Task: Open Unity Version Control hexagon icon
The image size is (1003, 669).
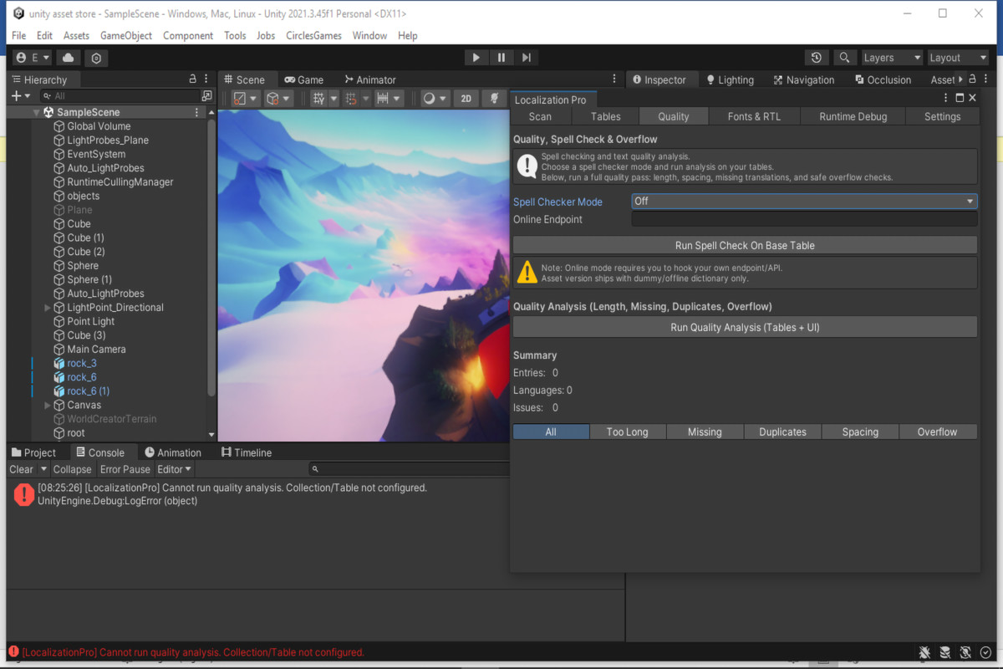Action: (95, 58)
